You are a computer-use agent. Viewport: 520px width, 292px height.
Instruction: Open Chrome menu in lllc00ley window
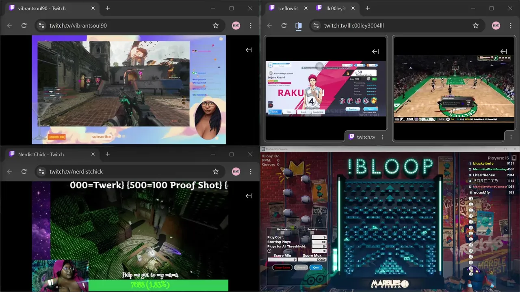(x=511, y=26)
